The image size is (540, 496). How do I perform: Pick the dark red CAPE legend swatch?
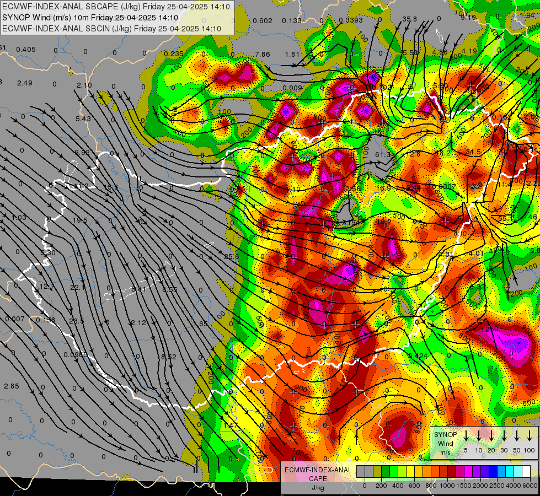point(452,471)
